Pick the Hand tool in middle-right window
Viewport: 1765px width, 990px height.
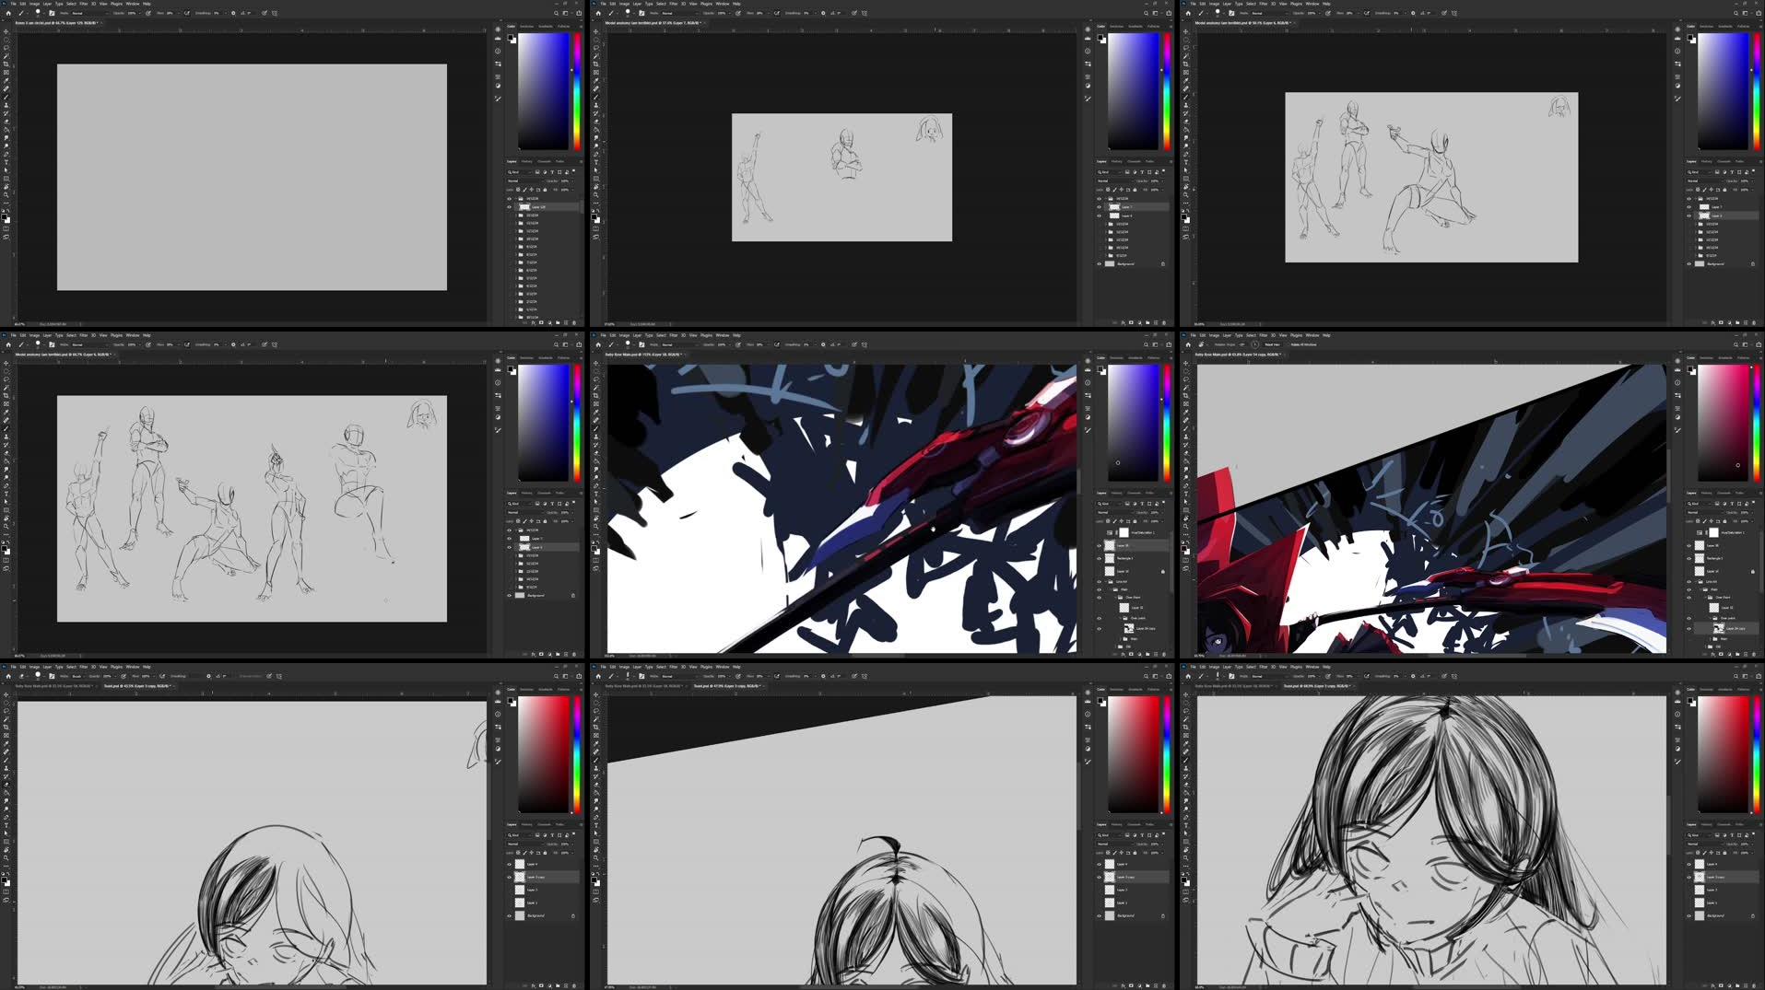(x=1186, y=518)
